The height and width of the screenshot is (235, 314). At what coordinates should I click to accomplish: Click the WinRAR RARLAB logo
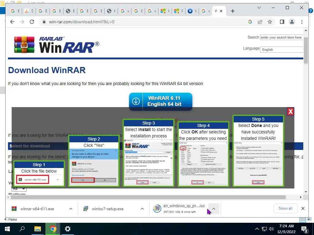(x=57, y=45)
